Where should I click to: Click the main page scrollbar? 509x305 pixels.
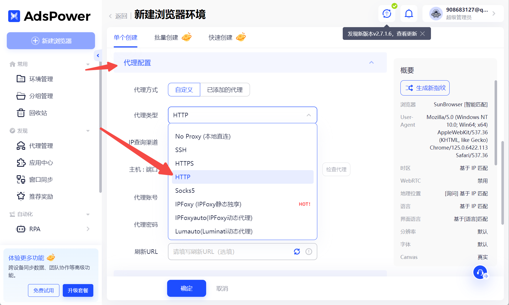tap(502, 183)
